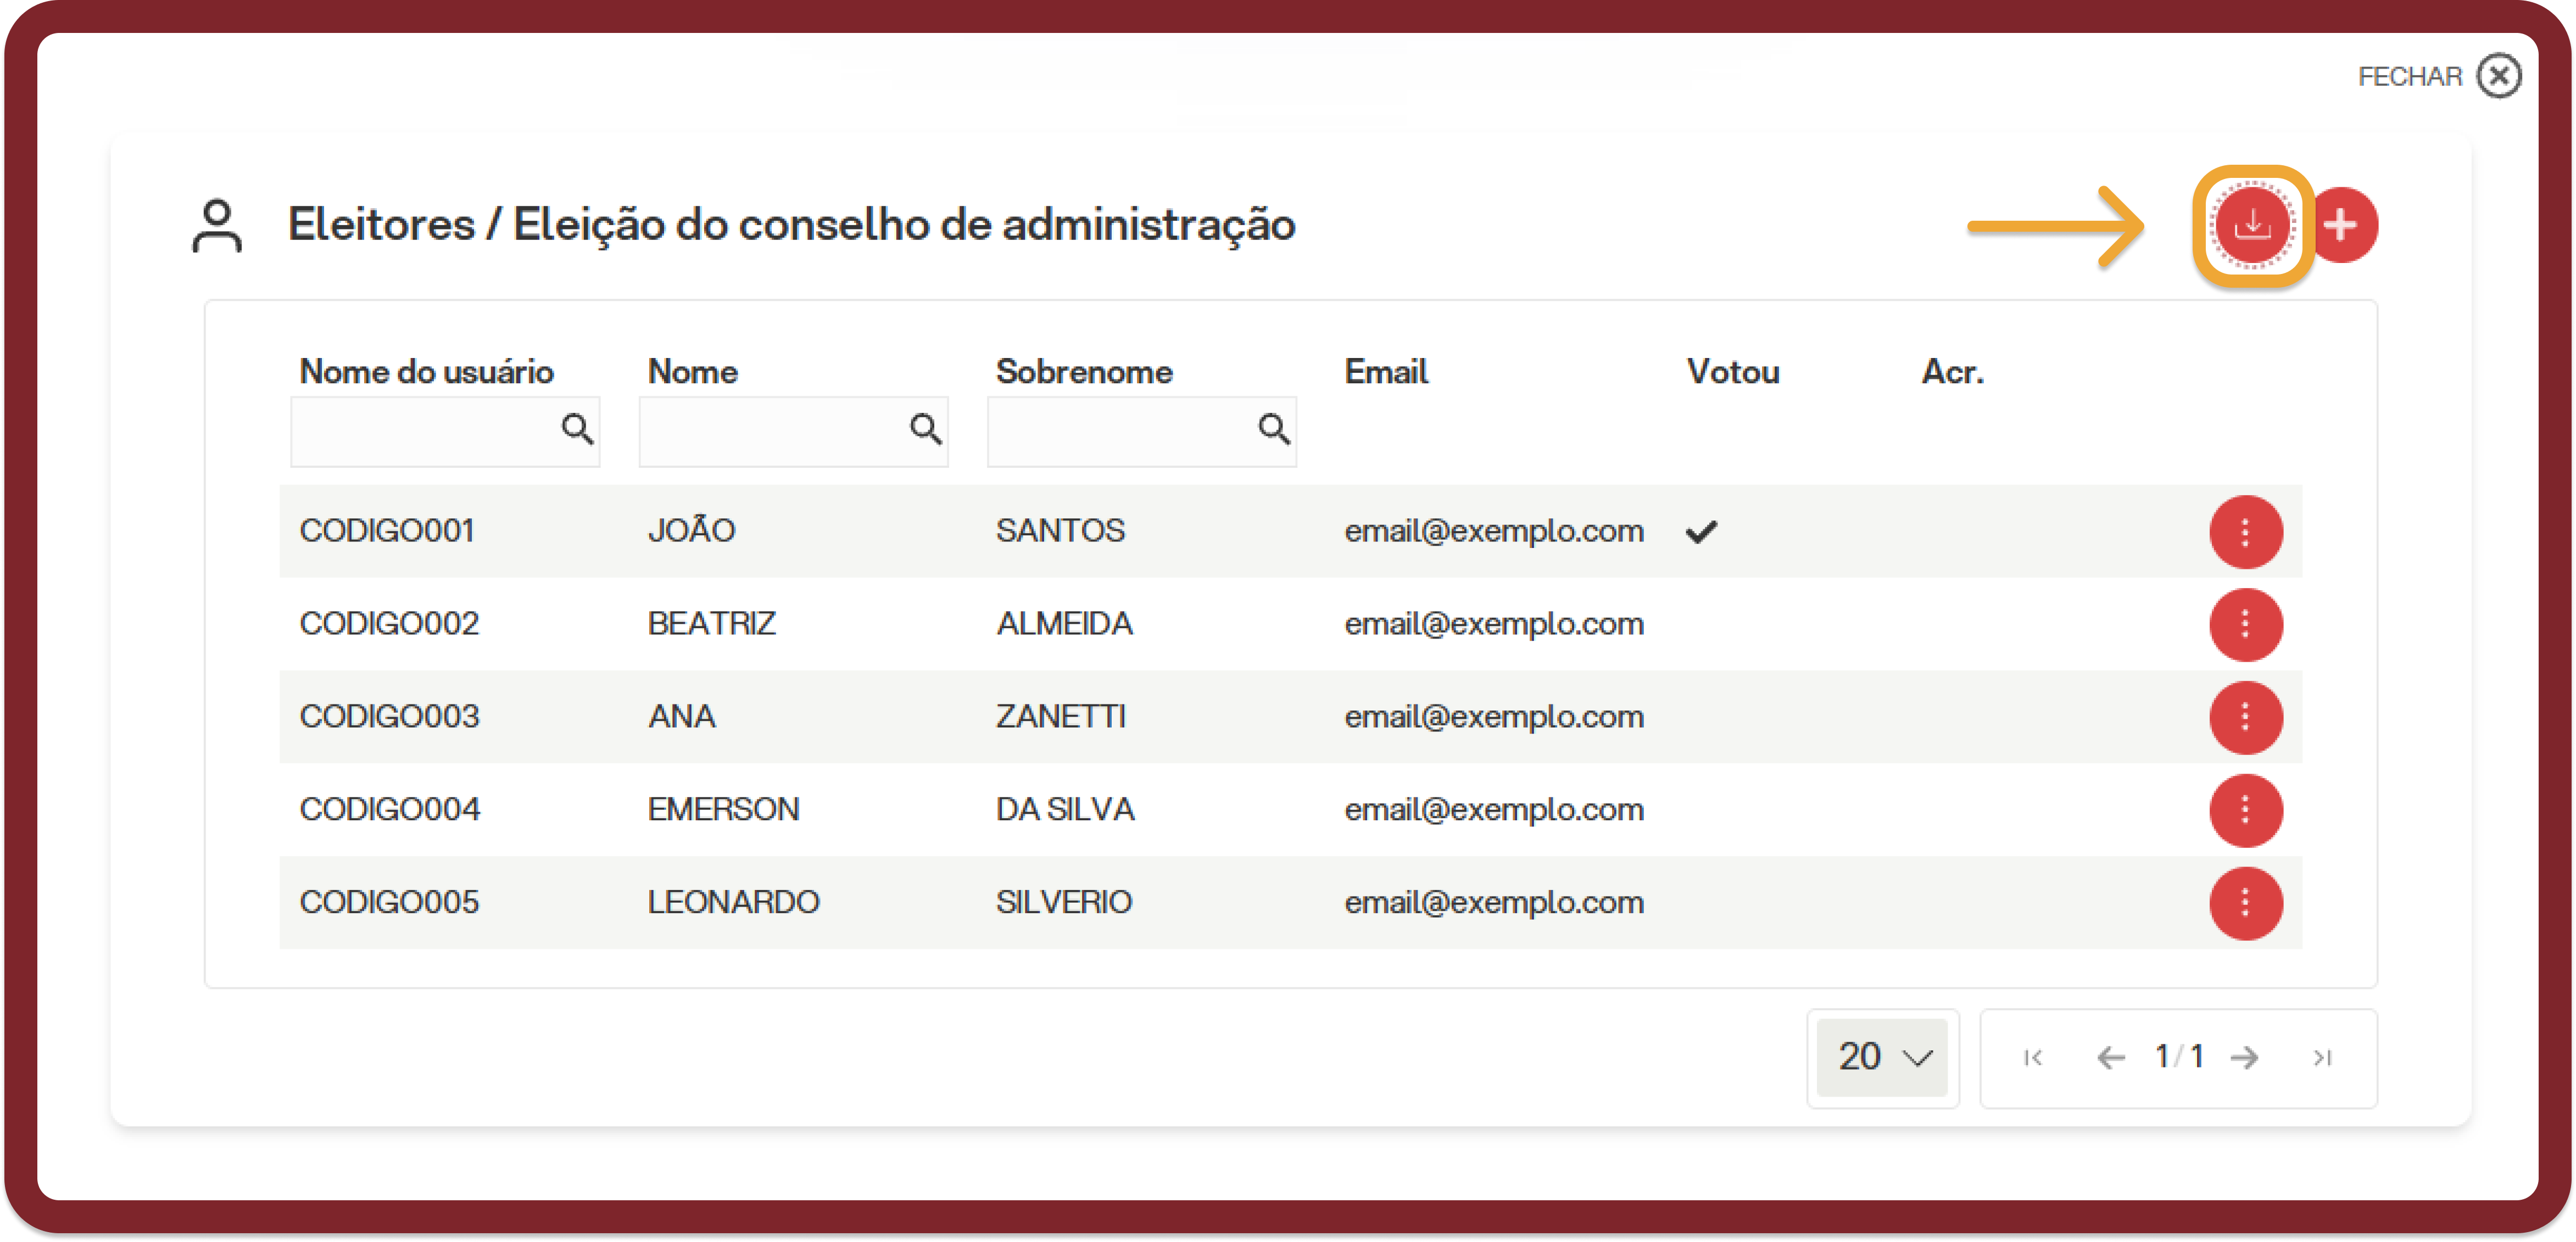Click search icon in Nome do usuário filter
Image resolution: width=2576 pixels, height=1242 pixels.
click(576, 430)
